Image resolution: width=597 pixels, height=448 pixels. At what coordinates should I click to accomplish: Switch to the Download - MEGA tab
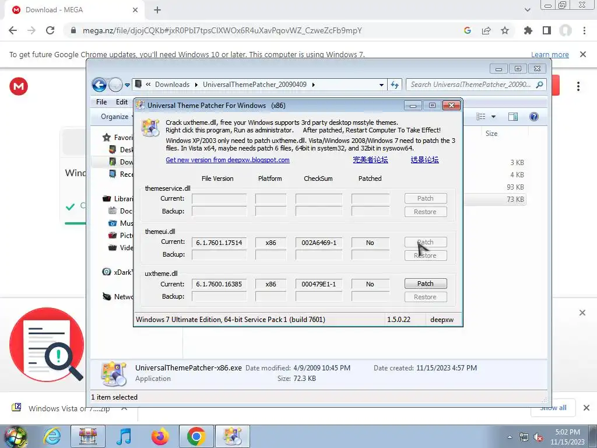coord(75,10)
